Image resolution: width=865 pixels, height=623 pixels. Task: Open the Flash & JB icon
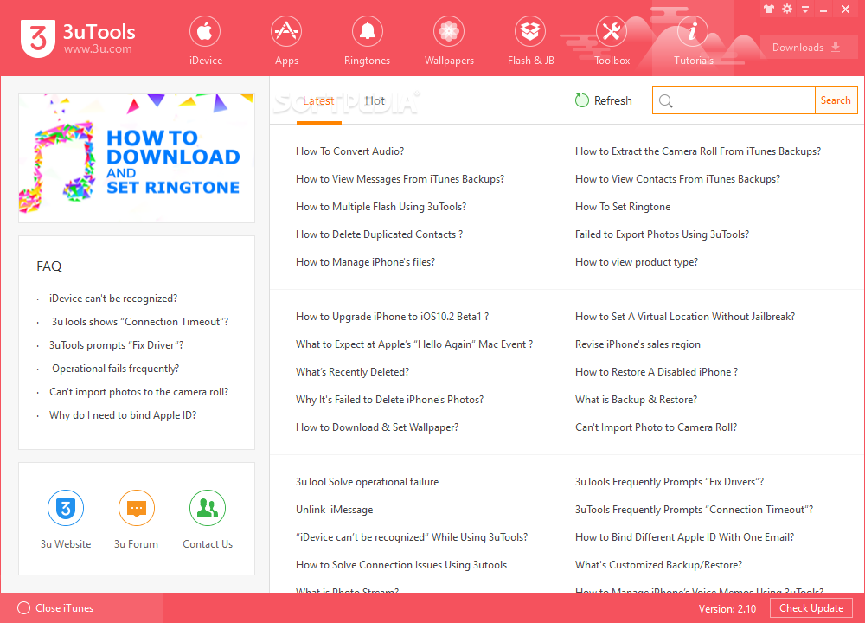click(x=530, y=31)
